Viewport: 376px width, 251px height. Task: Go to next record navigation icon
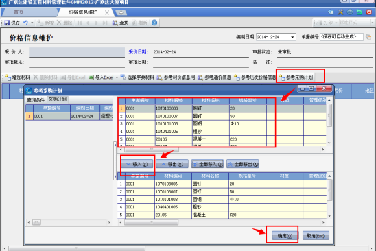coord(96,23)
